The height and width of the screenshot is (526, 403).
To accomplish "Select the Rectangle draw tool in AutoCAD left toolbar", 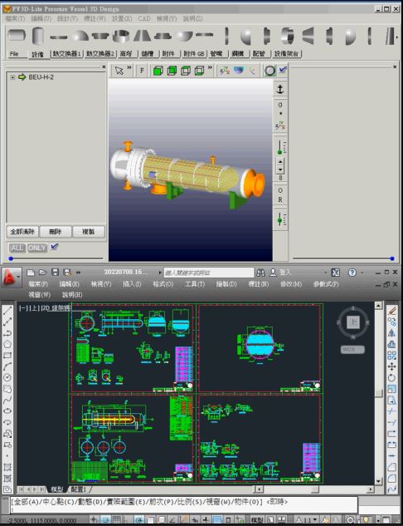I will [7, 356].
